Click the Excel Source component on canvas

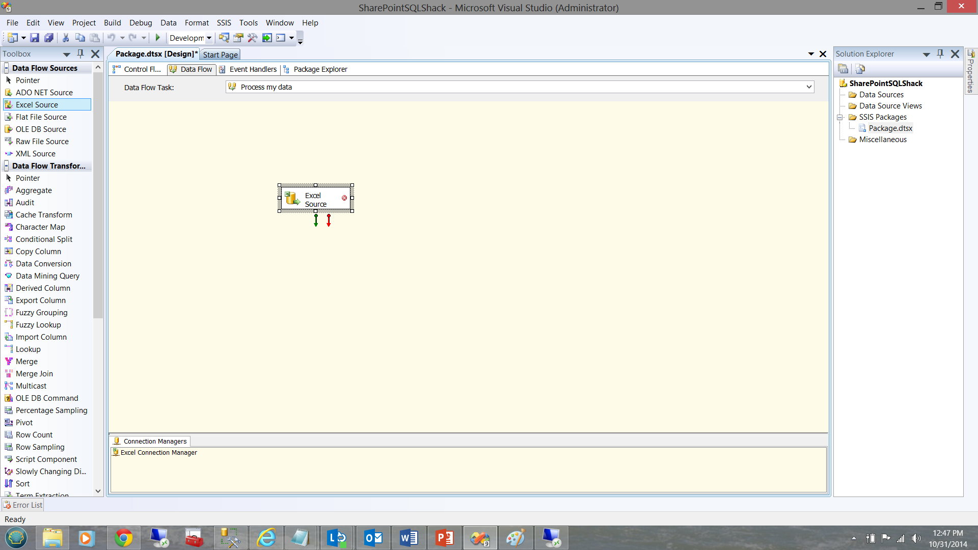coord(315,199)
